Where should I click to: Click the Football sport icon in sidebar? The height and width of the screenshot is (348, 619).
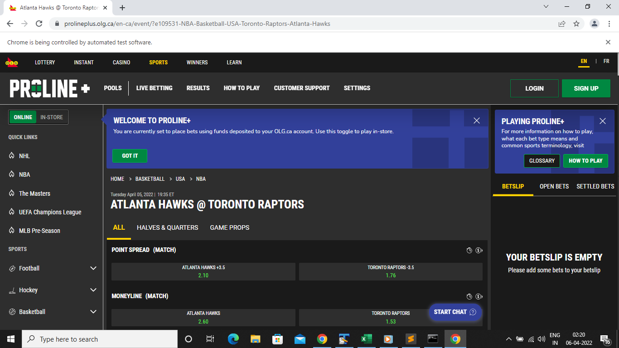pos(12,268)
